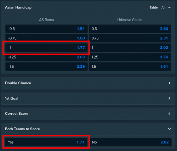Pick AS Roma -1 handicap at 1.77

46,48
